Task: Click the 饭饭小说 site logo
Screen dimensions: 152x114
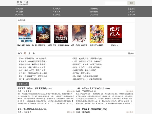Action: pyautogui.click(x=23, y=3)
